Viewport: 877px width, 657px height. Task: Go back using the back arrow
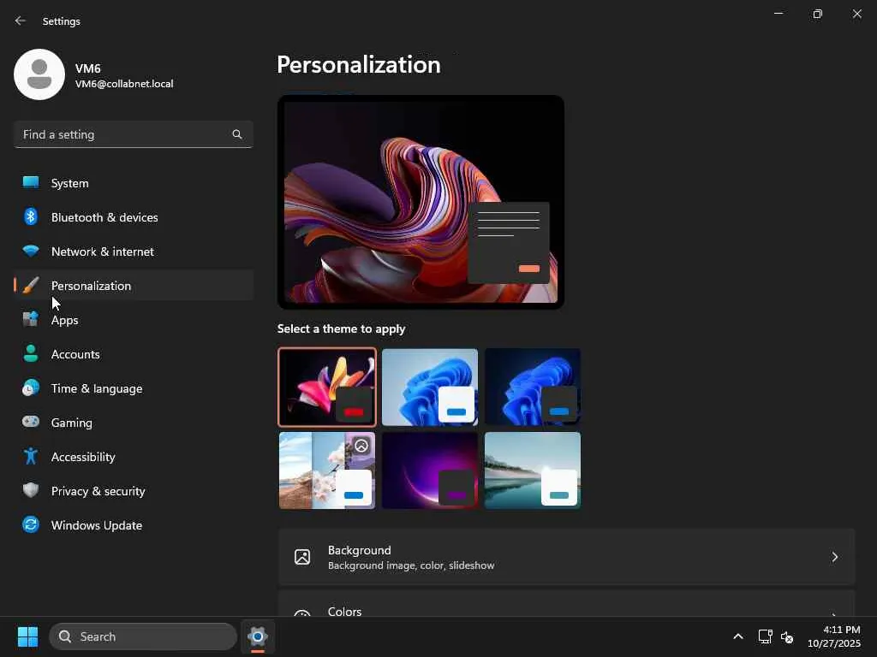[x=21, y=21]
